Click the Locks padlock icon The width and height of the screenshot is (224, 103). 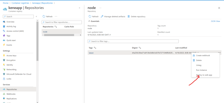tap(4, 79)
